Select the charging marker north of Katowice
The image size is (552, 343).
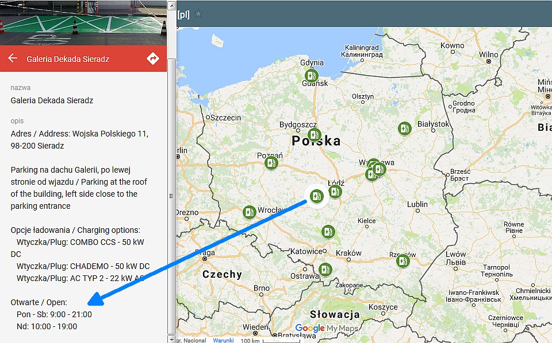328,232
